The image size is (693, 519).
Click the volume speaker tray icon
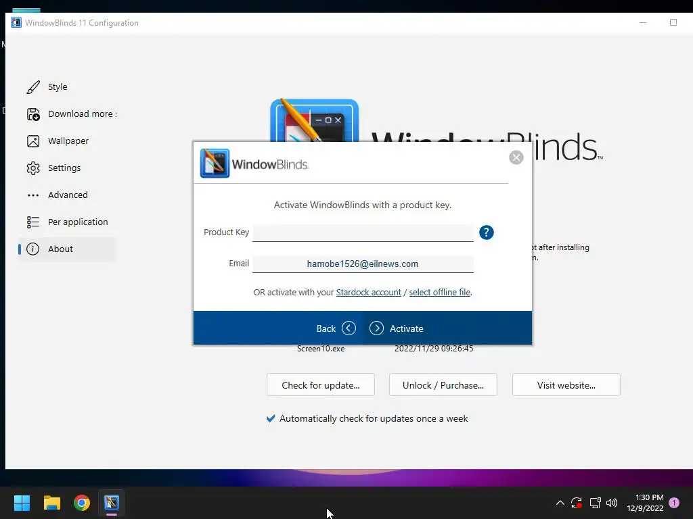tap(612, 503)
